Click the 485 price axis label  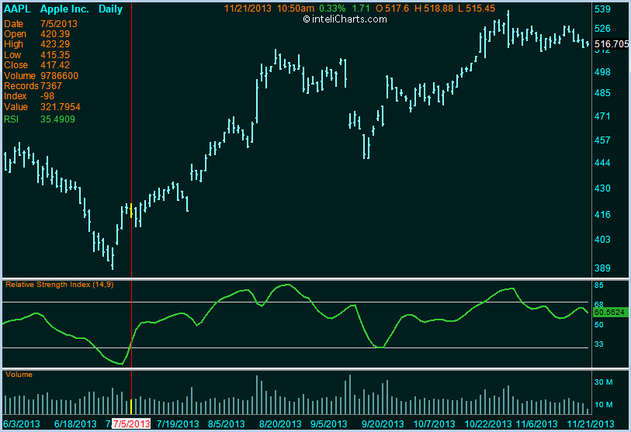pyautogui.click(x=602, y=93)
